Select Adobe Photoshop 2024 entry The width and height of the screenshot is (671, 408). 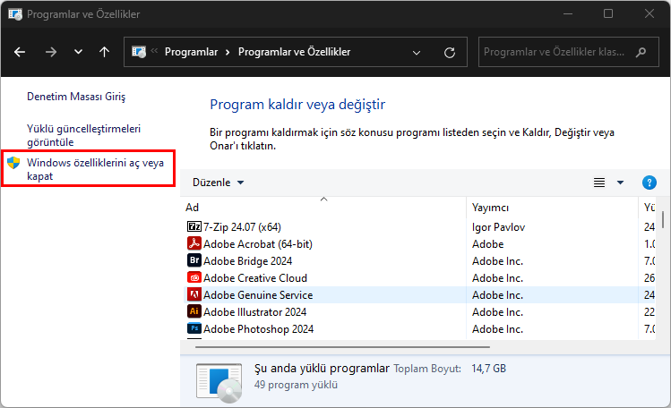coord(259,329)
